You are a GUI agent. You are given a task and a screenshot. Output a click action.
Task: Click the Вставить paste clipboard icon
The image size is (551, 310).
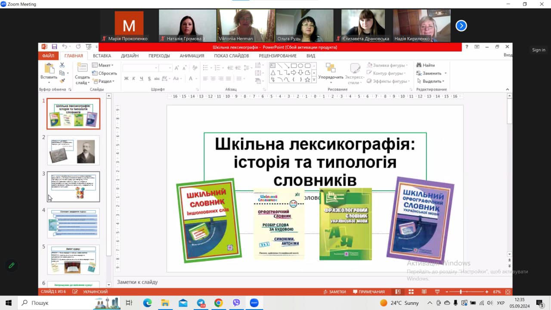coord(49,68)
